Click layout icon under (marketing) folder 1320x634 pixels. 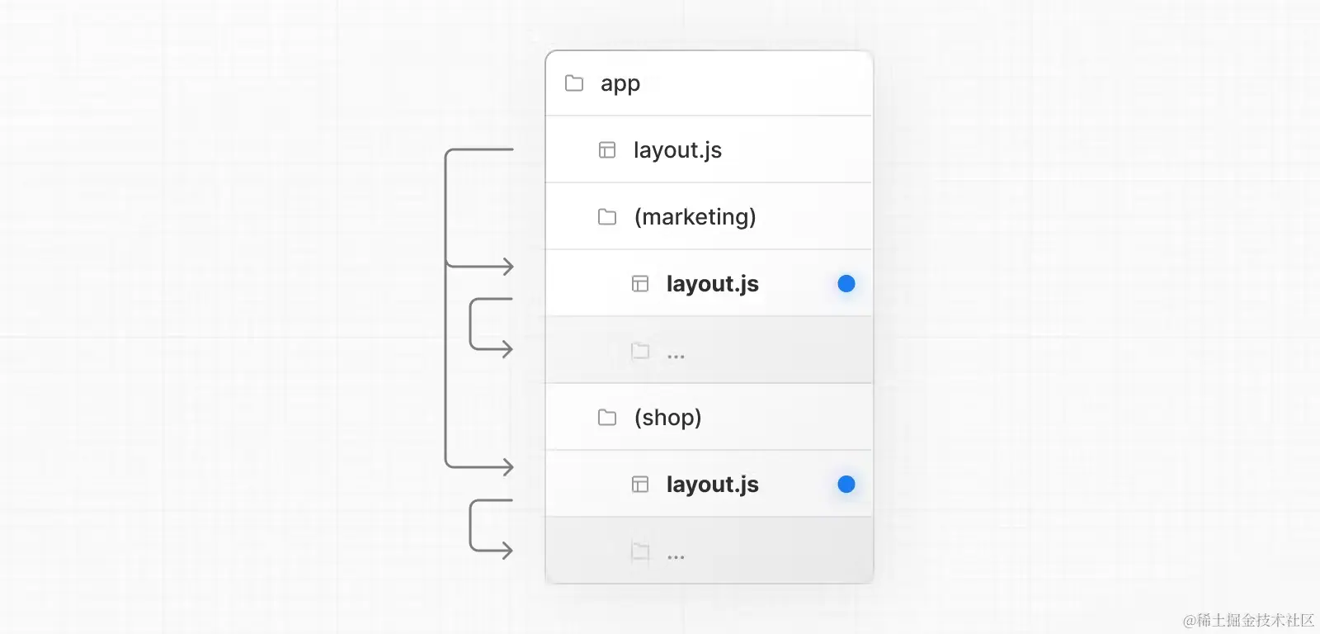[x=640, y=284]
